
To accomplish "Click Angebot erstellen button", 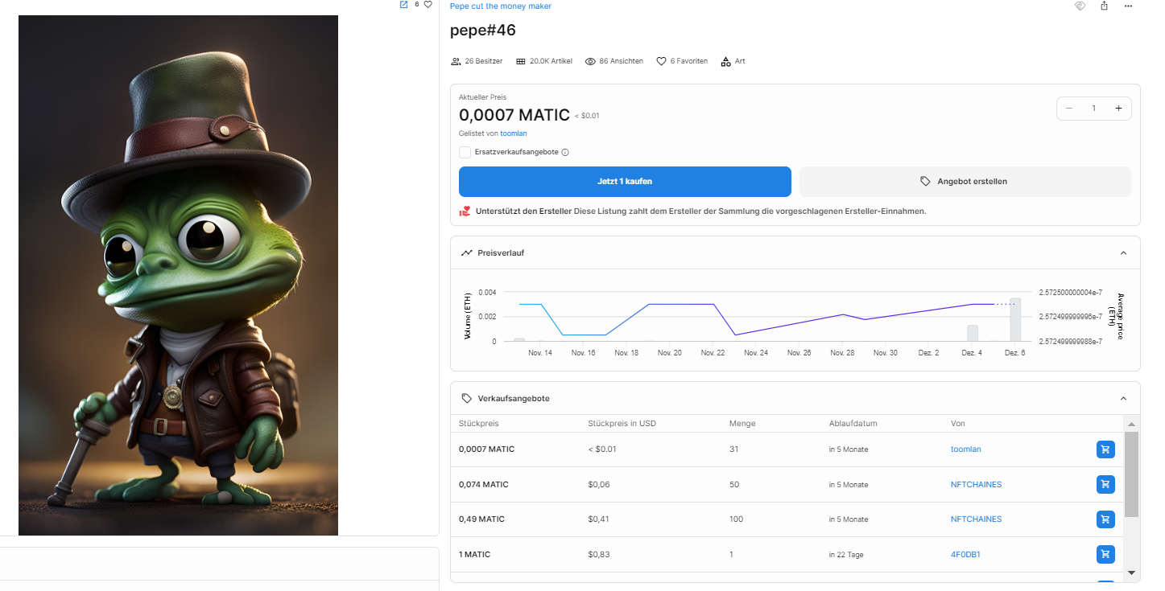I will coord(965,182).
